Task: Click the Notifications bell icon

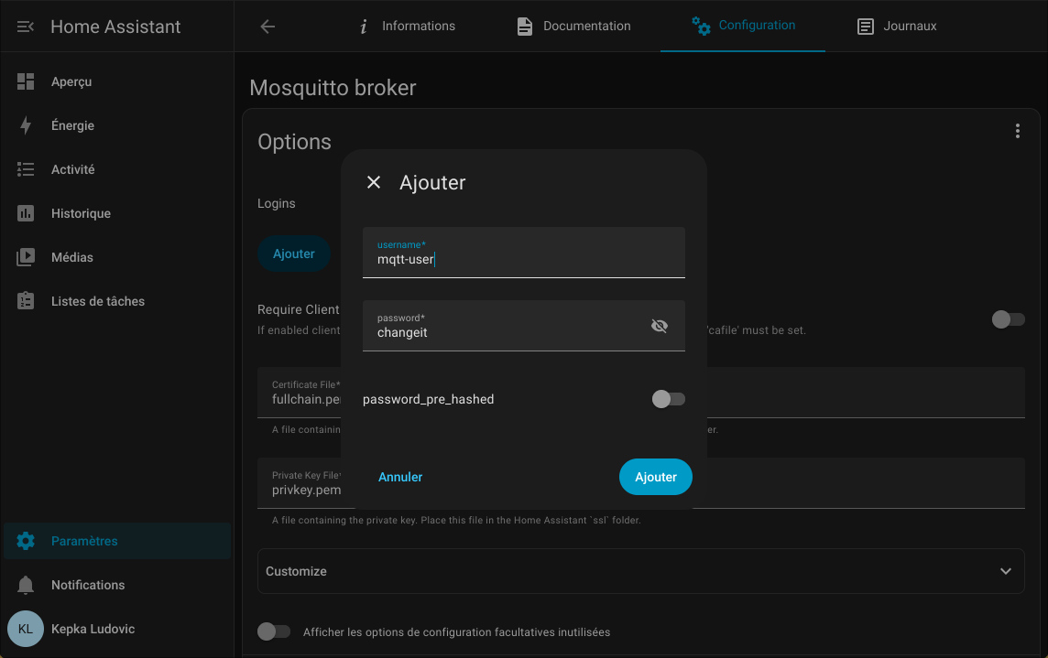Action: [x=26, y=585]
